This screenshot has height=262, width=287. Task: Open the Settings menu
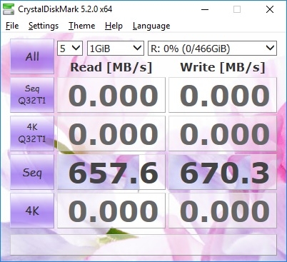(44, 26)
